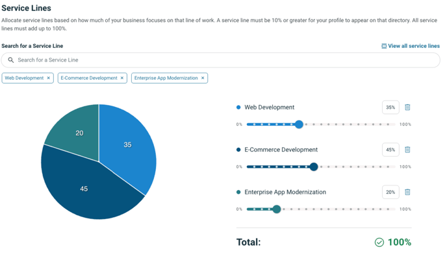Screen dimensions: 447x256
Task: Click the E-Commerce Development slider handle
Action: (314, 167)
